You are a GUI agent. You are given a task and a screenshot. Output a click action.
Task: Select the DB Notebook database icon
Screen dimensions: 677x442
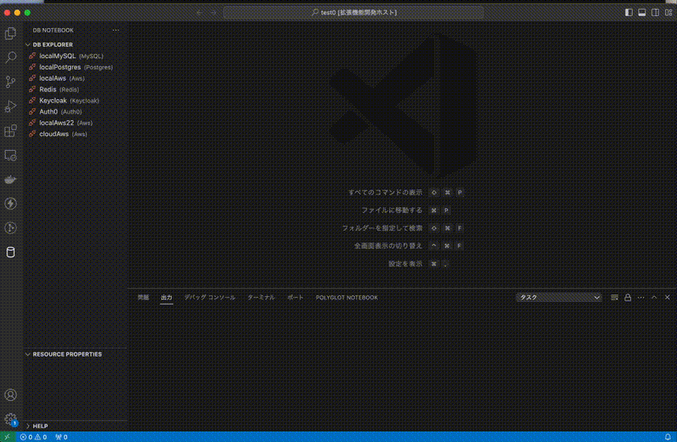click(10, 252)
